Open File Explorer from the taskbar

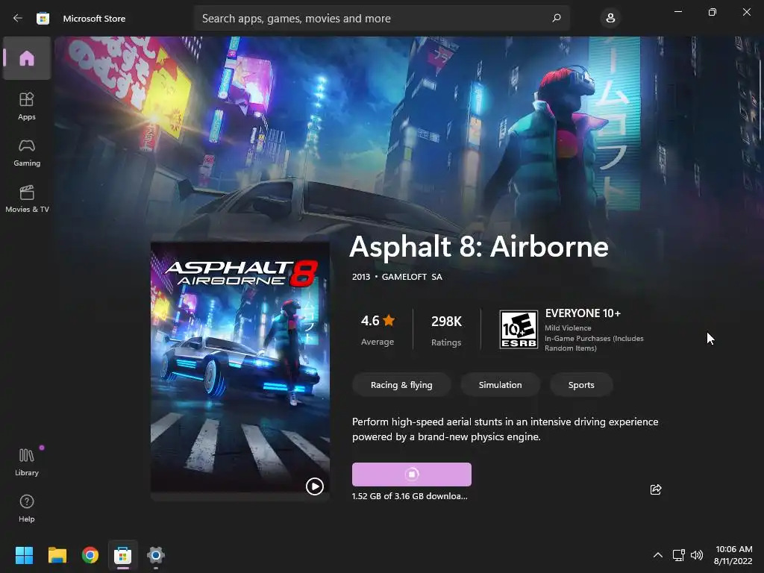tap(57, 555)
